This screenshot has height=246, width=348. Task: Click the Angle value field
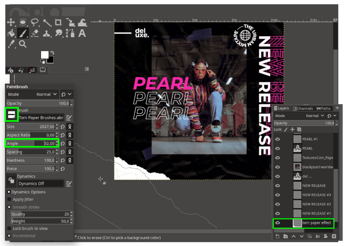coord(32,143)
